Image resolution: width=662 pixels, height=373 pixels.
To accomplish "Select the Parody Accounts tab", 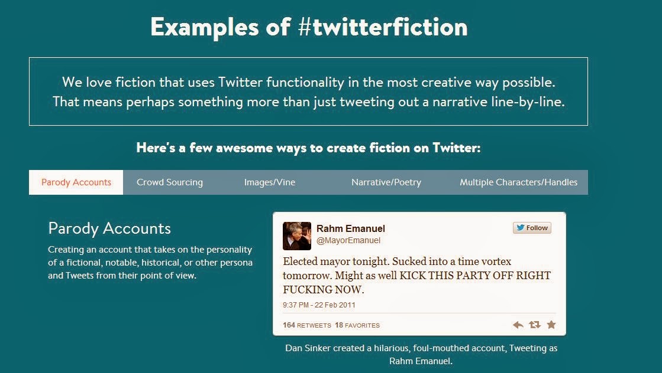I will click(76, 182).
